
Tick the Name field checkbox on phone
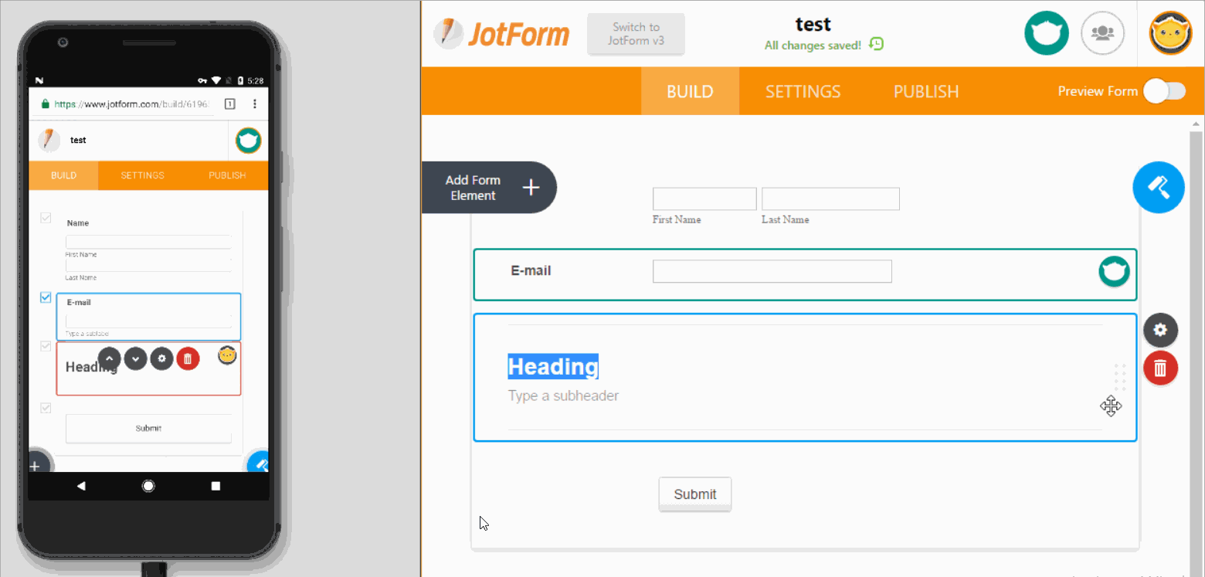[46, 219]
